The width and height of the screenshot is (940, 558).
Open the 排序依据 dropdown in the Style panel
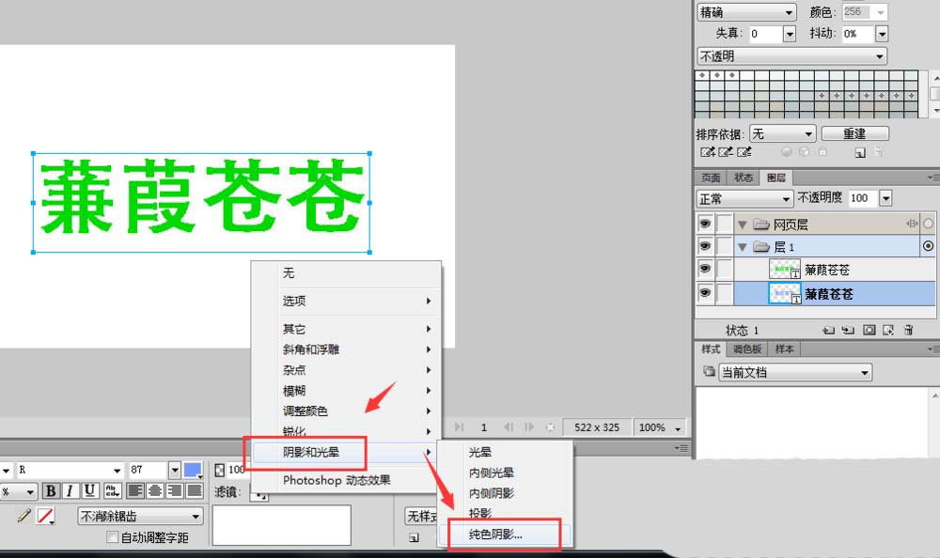(x=783, y=132)
